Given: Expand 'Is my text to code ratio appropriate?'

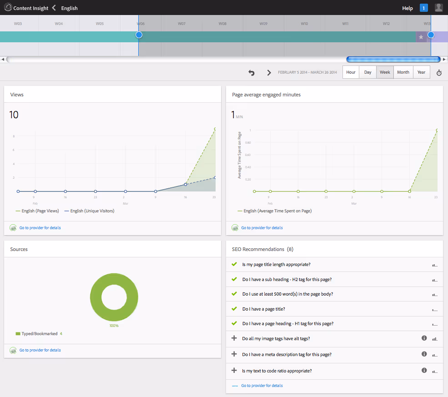Looking at the screenshot, I should (x=235, y=370).
